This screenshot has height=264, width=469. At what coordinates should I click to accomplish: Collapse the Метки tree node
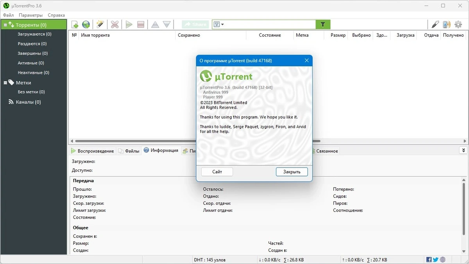(5, 83)
